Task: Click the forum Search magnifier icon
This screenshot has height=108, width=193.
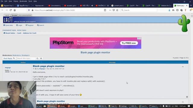Action: (x=38, y=25)
